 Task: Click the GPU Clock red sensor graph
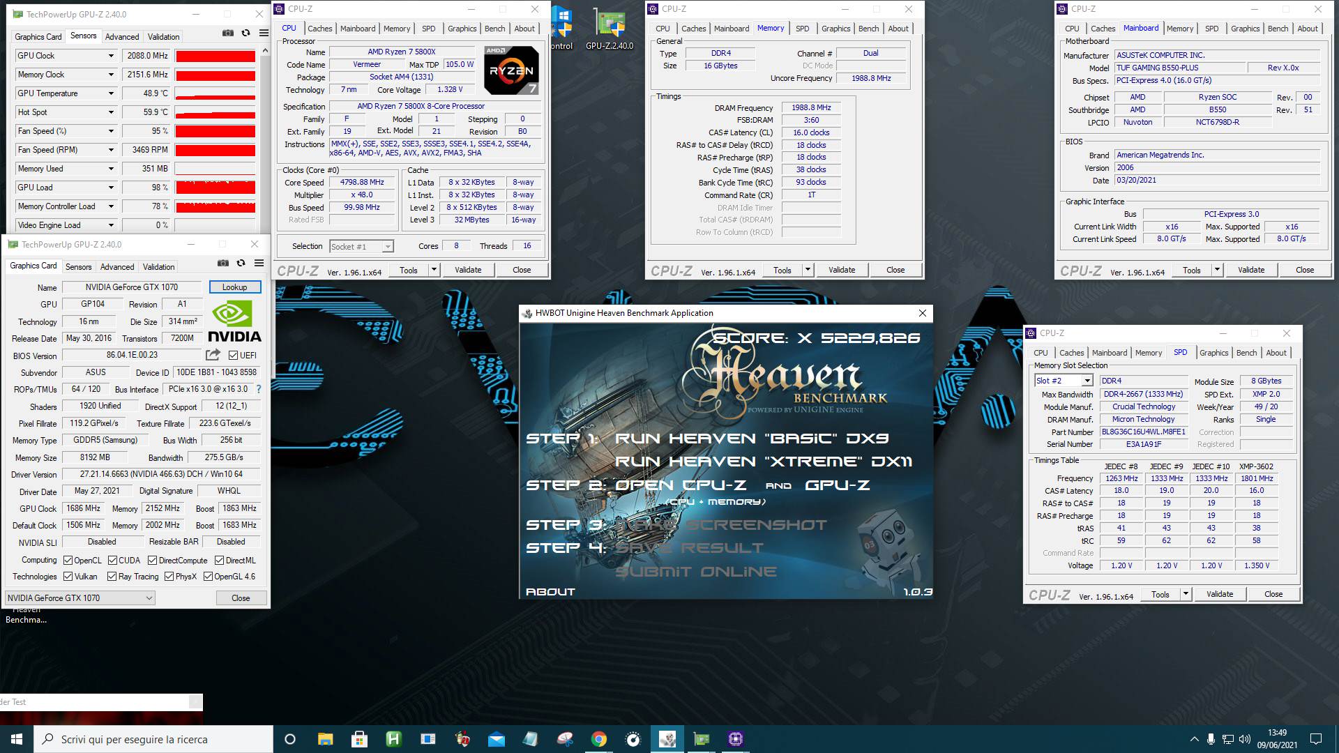215,56
